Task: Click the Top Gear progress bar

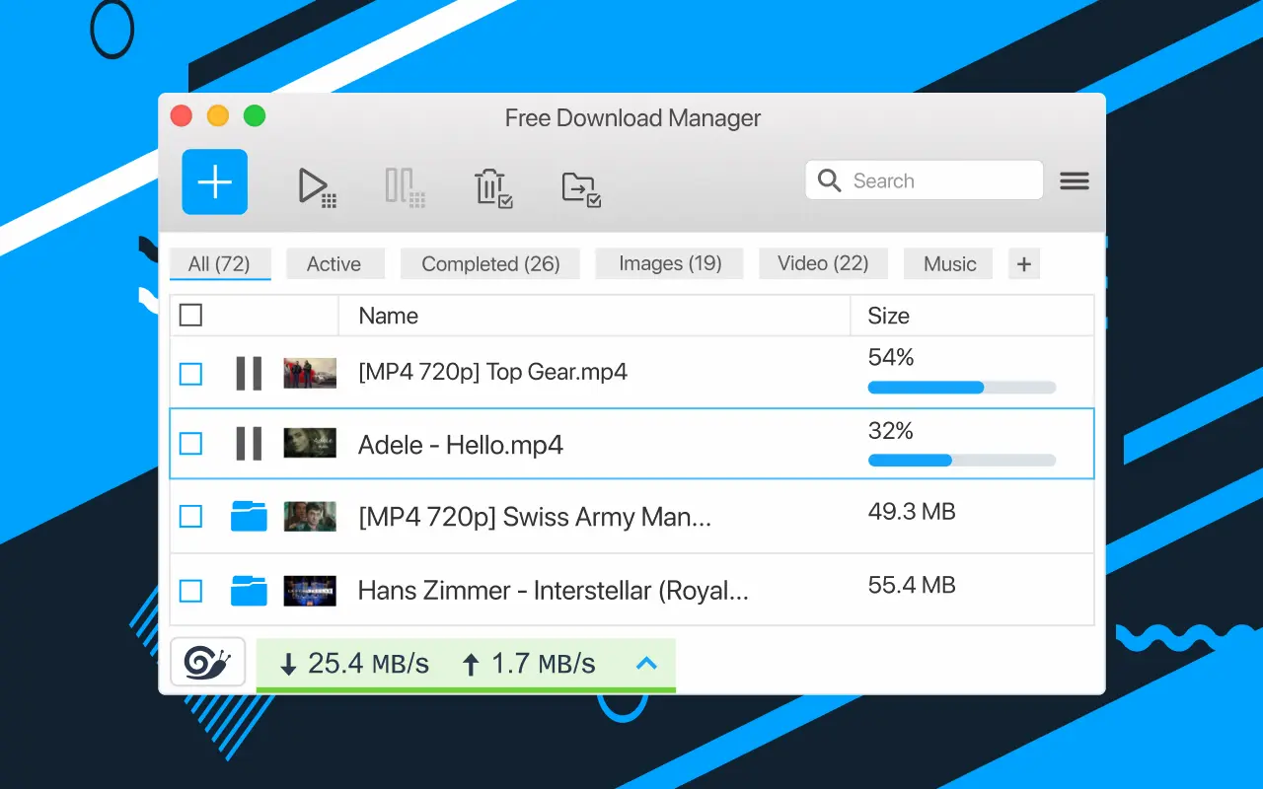Action: coord(961,388)
